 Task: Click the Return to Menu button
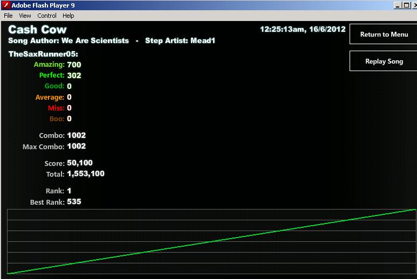[x=384, y=34]
